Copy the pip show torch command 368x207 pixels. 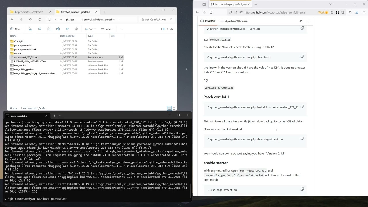[x=302, y=57]
